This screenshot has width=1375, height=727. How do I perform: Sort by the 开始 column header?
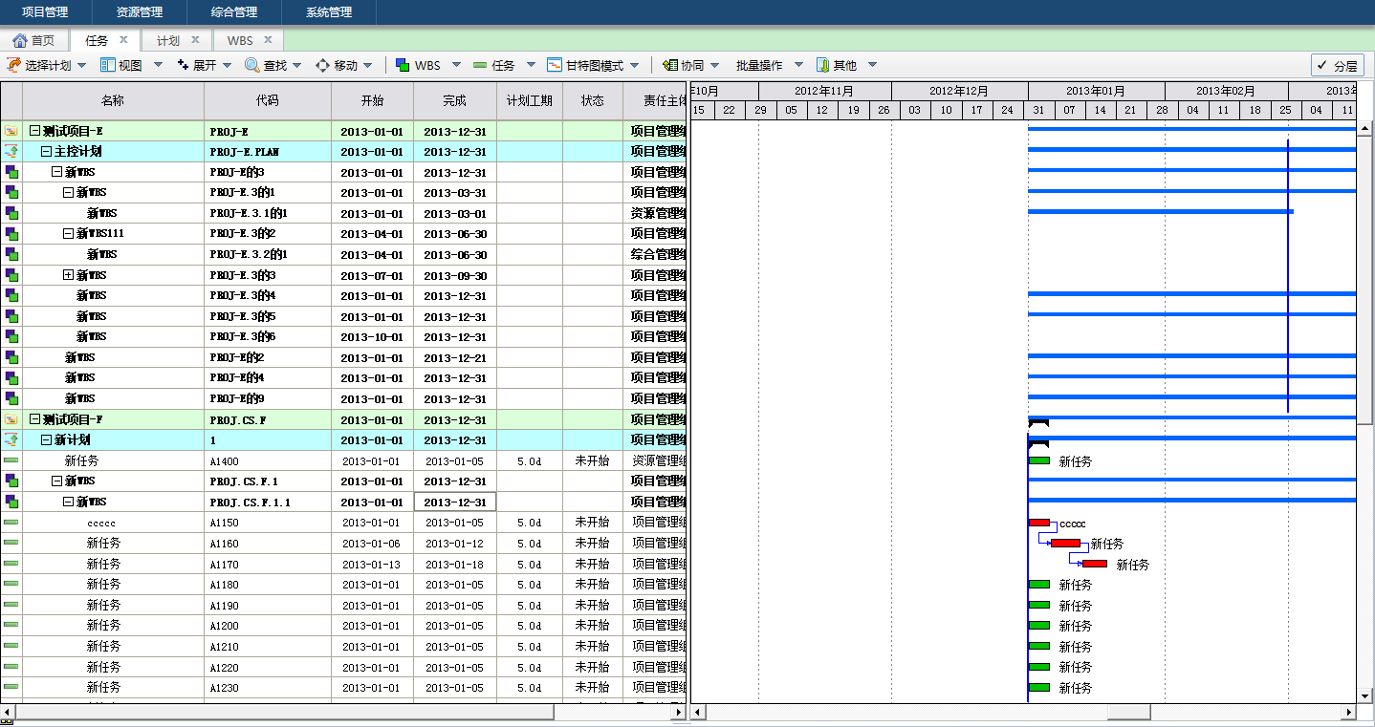tap(372, 100)
